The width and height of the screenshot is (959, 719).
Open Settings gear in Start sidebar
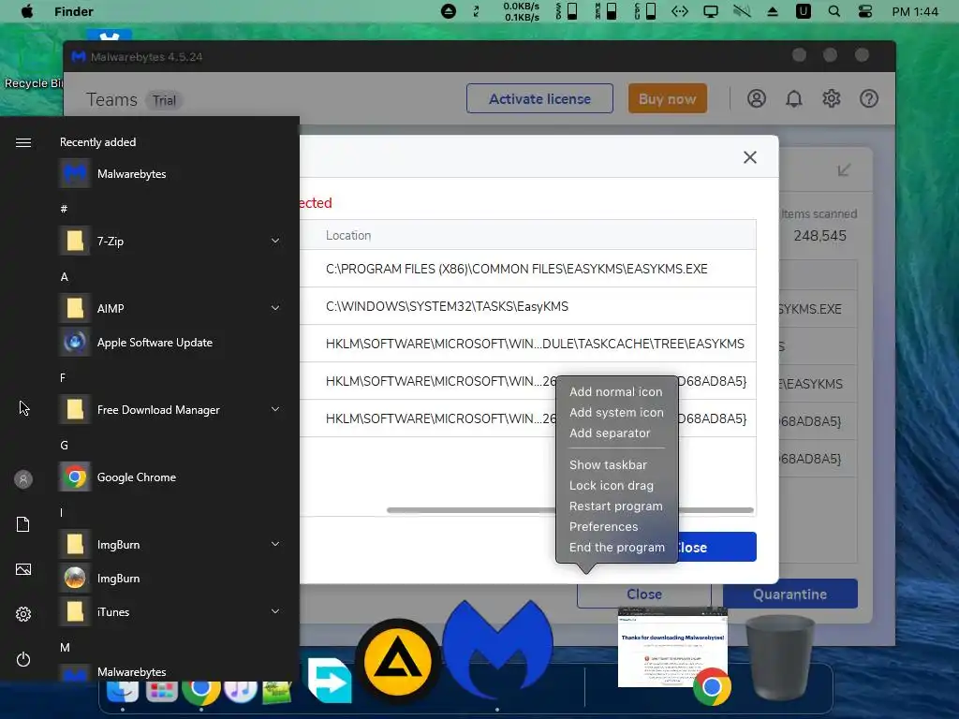pyautogui.click(x=23, y=614)
